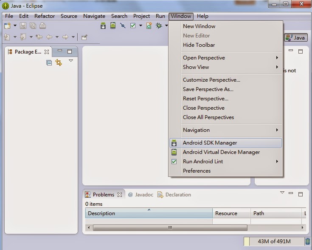Viewport: 312px width, 250px height.
Task: Open the Search menu
Action: (x=119, y=16)
